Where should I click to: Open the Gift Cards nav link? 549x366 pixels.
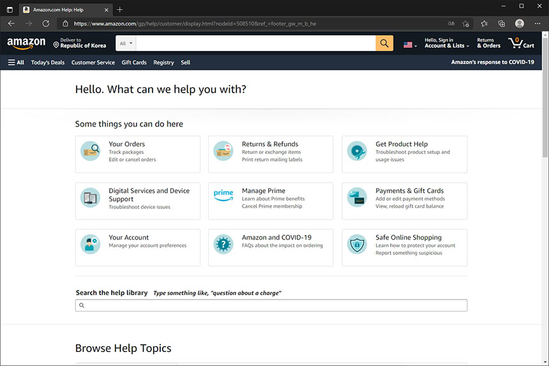point(134,63)
